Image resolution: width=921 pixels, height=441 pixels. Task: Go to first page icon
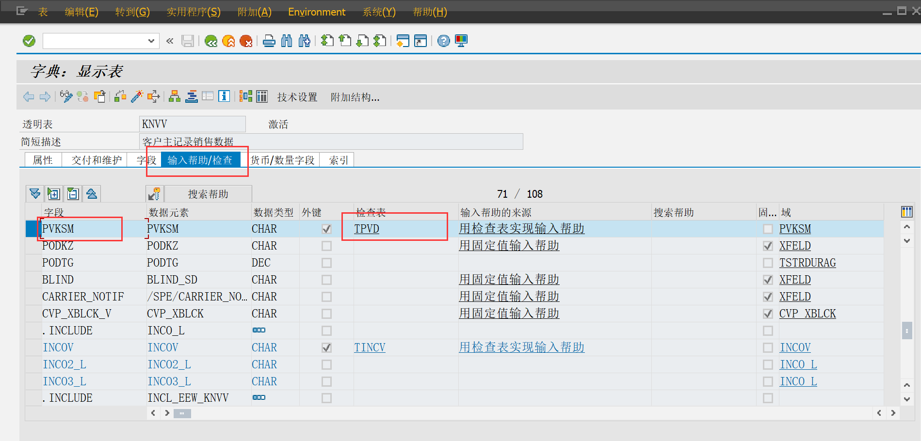point(327,41)
